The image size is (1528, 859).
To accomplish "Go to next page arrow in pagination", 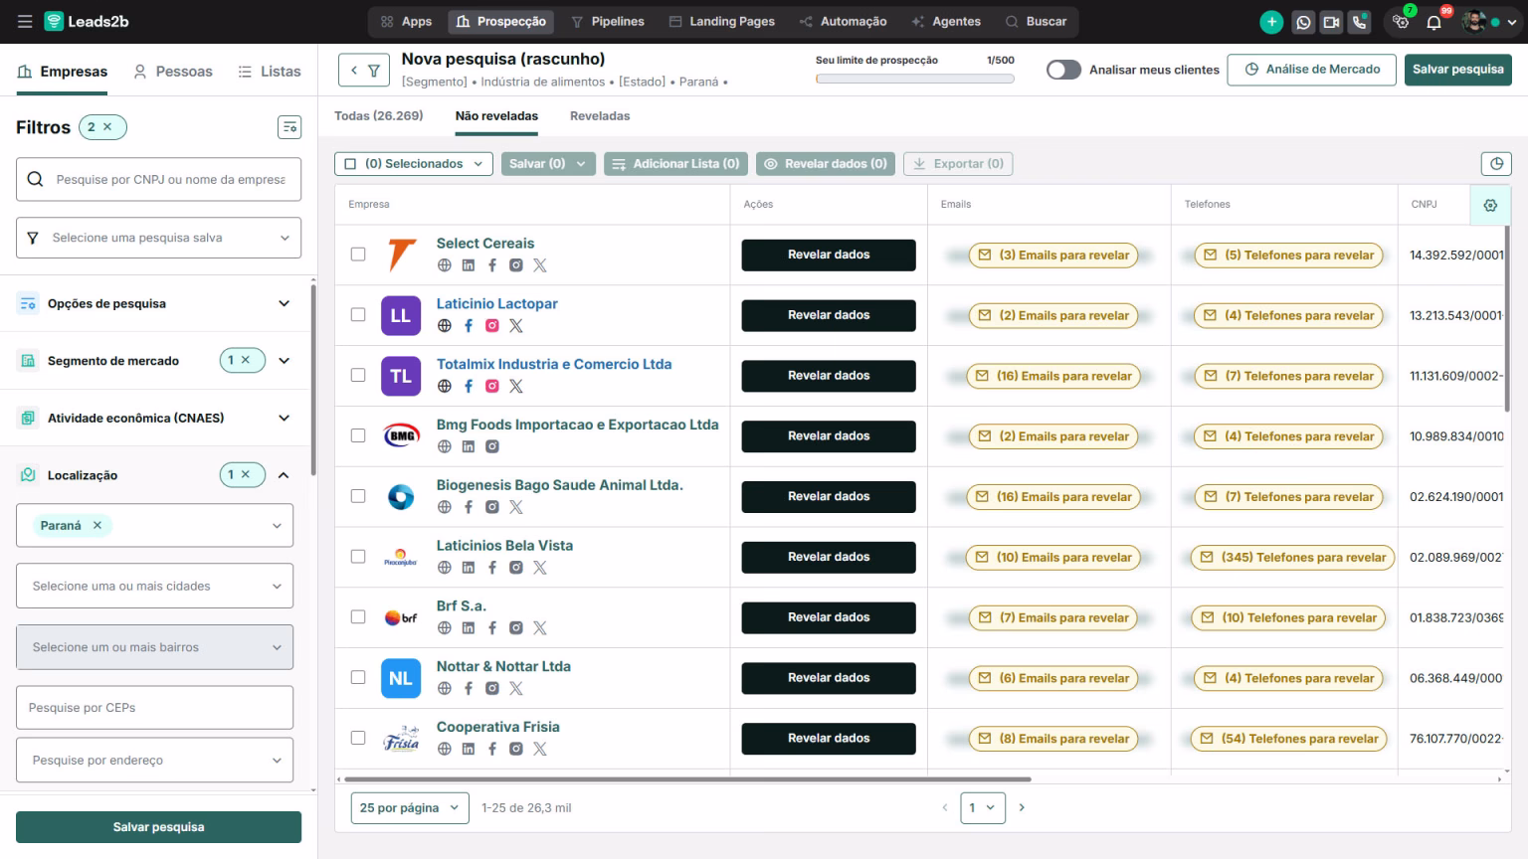I will (1022, 808).
